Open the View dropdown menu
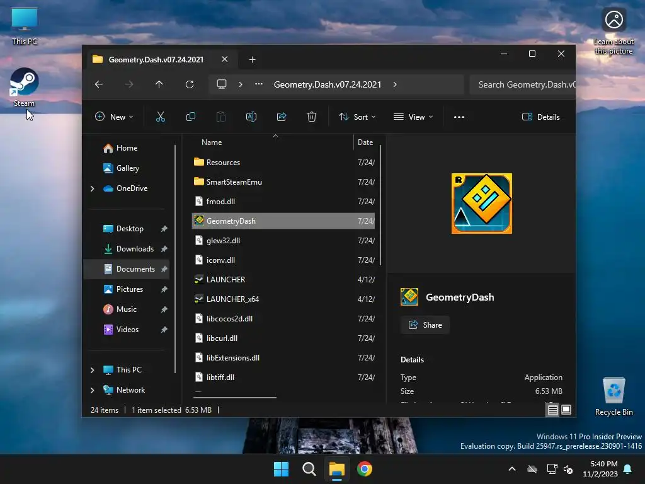 [413, 117]
